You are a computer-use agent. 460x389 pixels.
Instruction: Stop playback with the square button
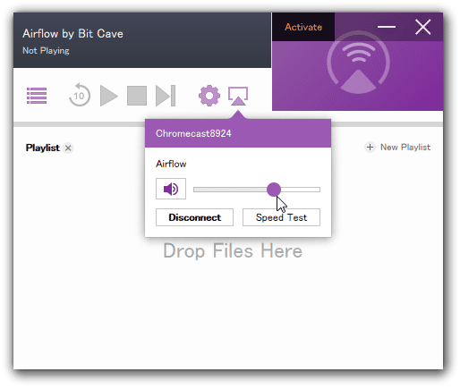[x=137, y=96]
